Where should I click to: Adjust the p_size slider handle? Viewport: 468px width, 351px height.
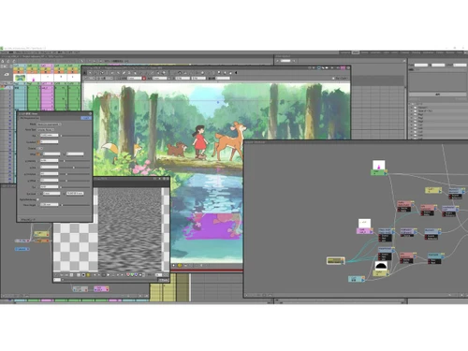pyautogui.click(x=74, y=168)
